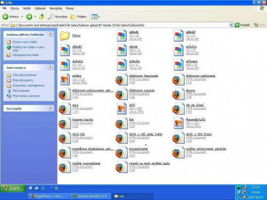Viewport: 267px width, 200px height.
Task: Select the fotosy folder icon
Action: coord(65,36)
